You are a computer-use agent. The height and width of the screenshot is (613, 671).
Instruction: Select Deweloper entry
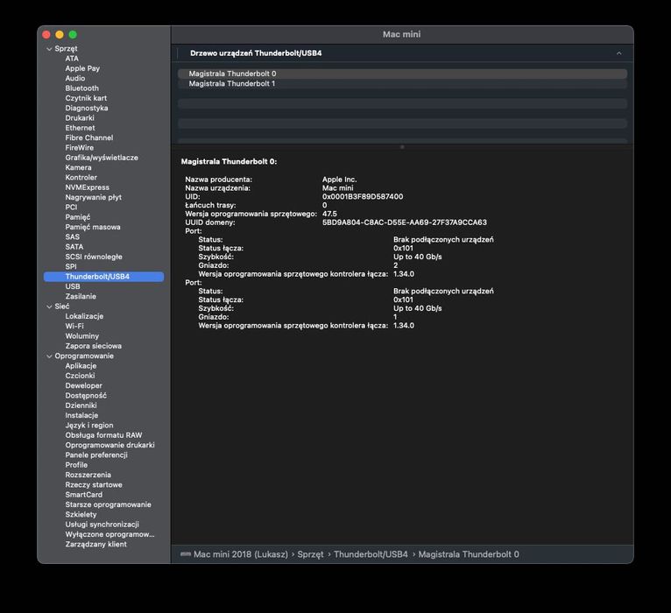(83, 385)
